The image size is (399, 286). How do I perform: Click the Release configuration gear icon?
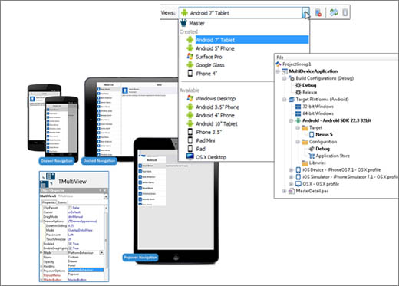(x=298, y=92)
